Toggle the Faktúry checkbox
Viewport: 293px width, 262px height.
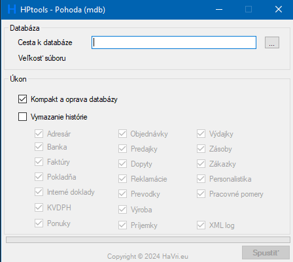click(39, 162)
